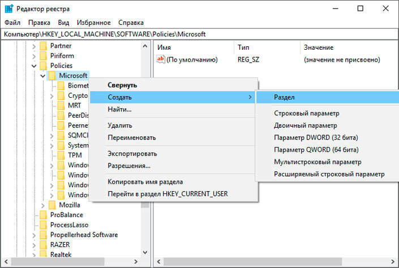Choose Копировать имя раздела
Image resolution: width=399 pixels, height=268 pixels.
(174, 182)
